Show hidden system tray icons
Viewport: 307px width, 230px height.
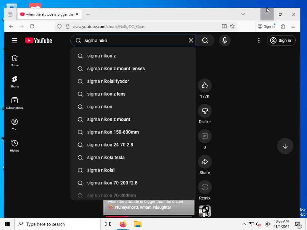(x=244, y=224)
